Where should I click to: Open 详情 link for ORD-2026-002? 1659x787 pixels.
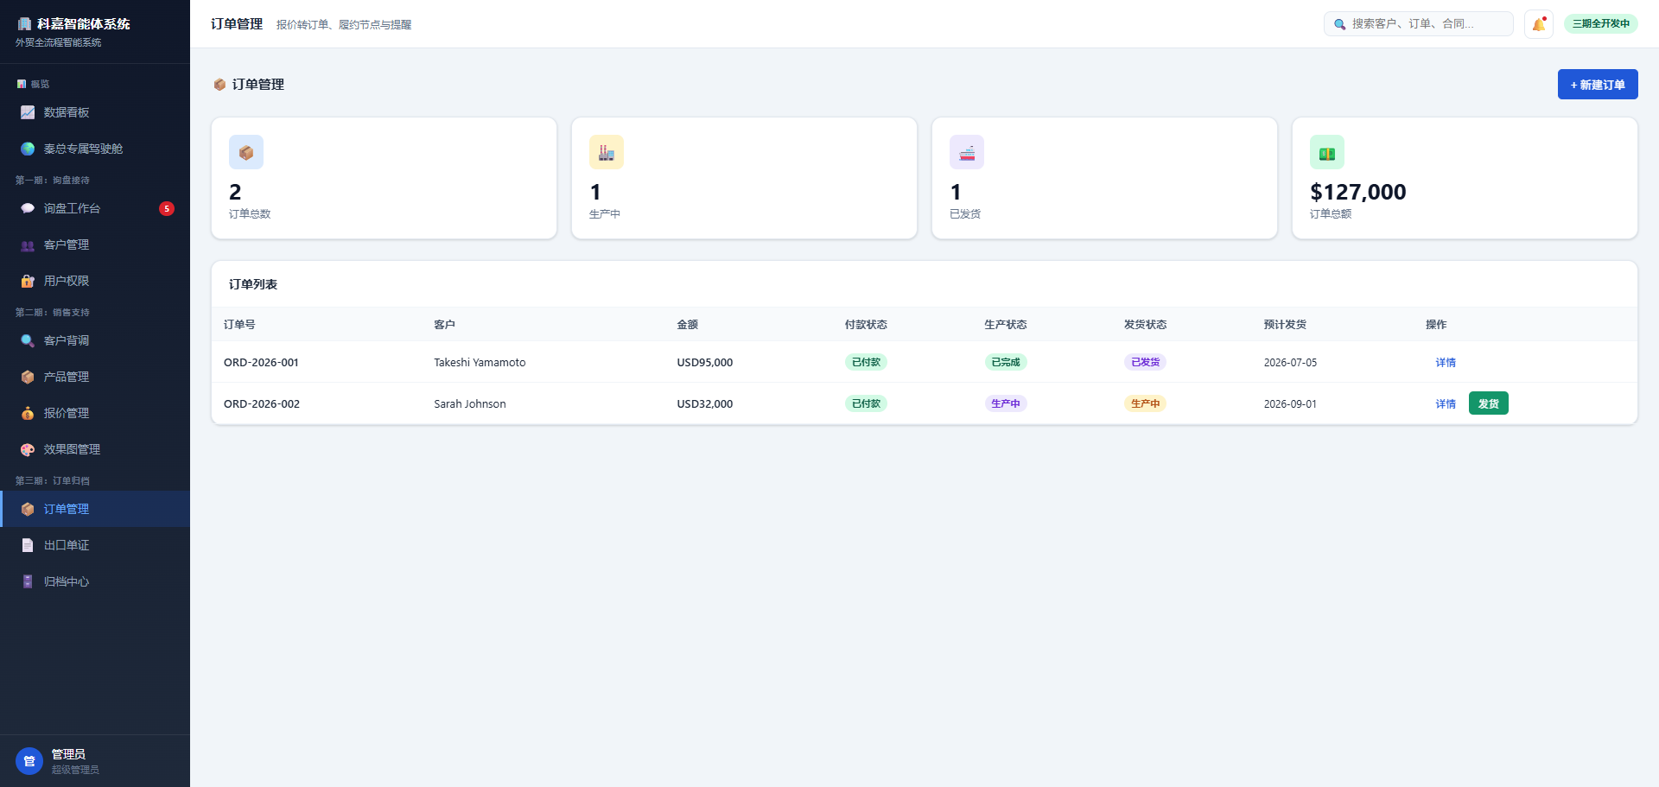[1446, 403]
